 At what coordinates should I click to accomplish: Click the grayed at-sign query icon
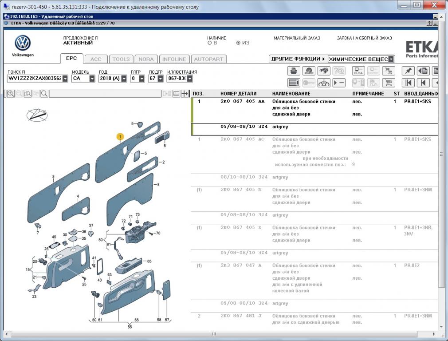tap(339, 71)
